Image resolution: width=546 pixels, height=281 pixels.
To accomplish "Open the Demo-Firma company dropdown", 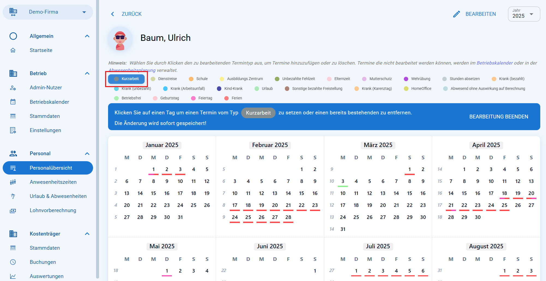I will 48,12.
